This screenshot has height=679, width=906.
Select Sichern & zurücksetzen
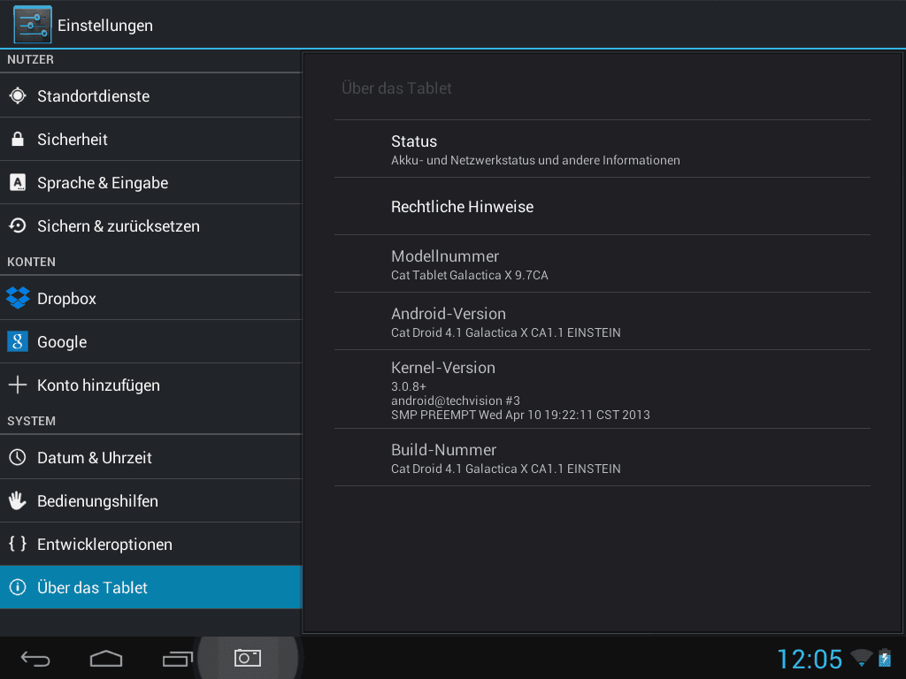pyautogui.click(x=150, y=225)
